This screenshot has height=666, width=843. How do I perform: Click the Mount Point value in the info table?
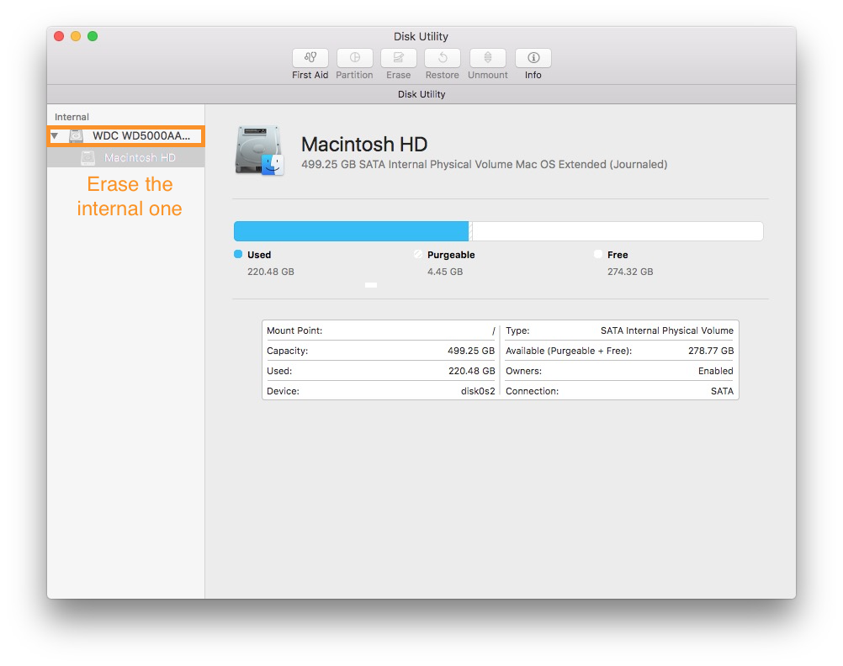point(491,330)
